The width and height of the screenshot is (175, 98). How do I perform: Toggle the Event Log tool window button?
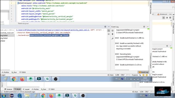(143, 72)
